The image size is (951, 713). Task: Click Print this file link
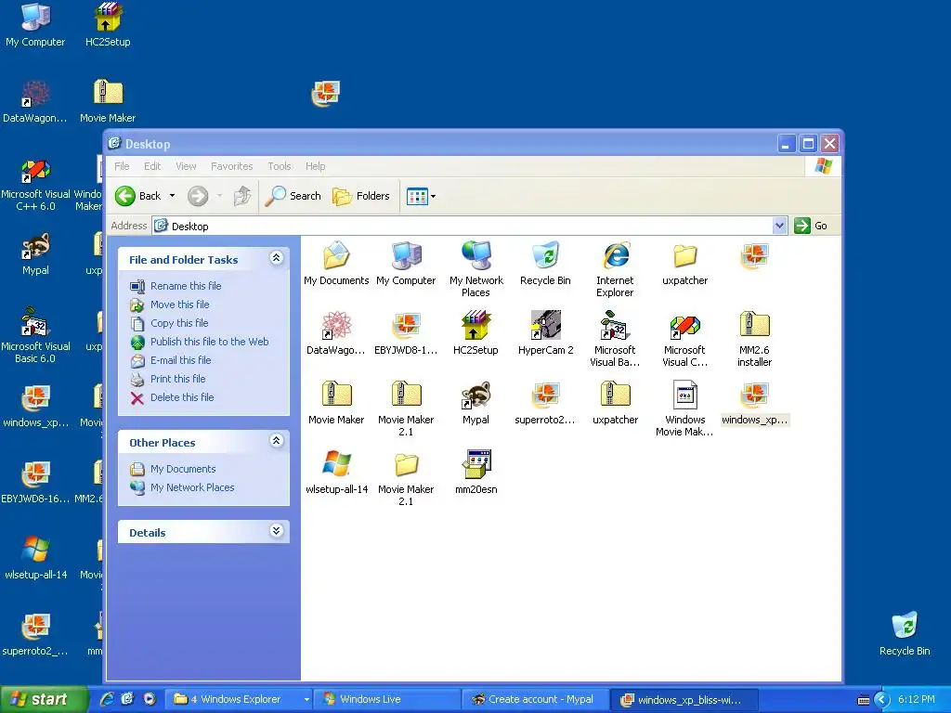pyautogui.click(x=177, y=379)
